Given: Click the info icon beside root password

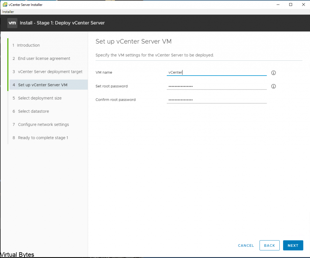Looking at the screenshot, I should pos(273,86).
